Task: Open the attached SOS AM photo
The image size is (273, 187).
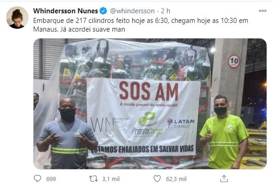Action: click(x=150, y=104)
